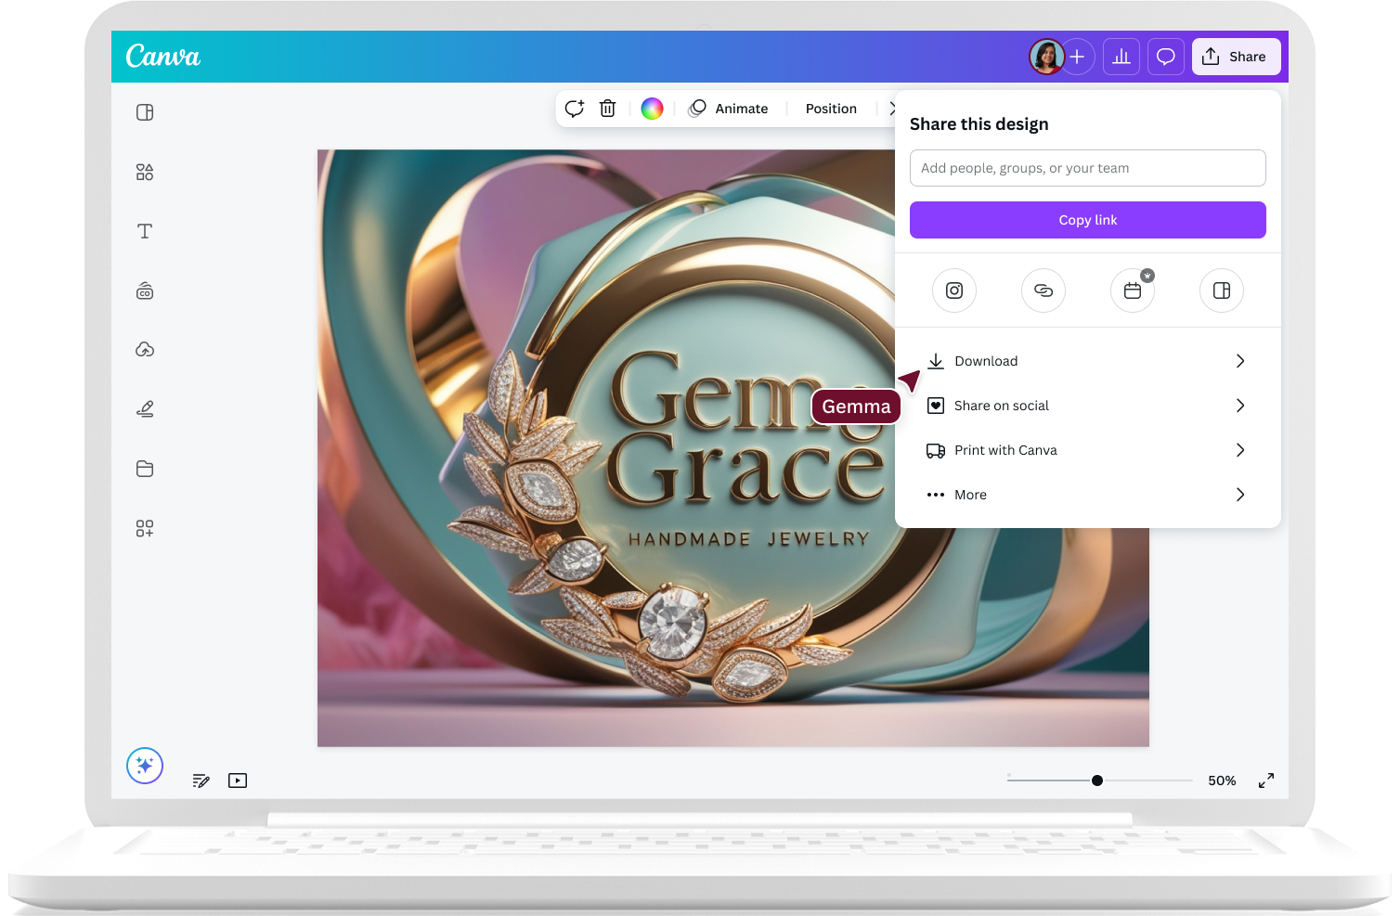Select the Text tool in the sidebar
The image size is (1400, 916).
pos(145,231)
